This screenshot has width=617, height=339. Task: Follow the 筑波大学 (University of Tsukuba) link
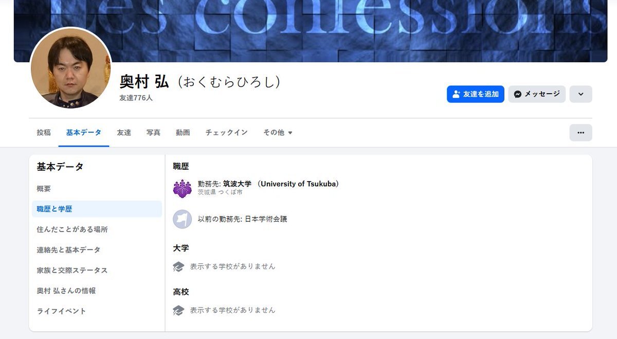coord(281,184)
